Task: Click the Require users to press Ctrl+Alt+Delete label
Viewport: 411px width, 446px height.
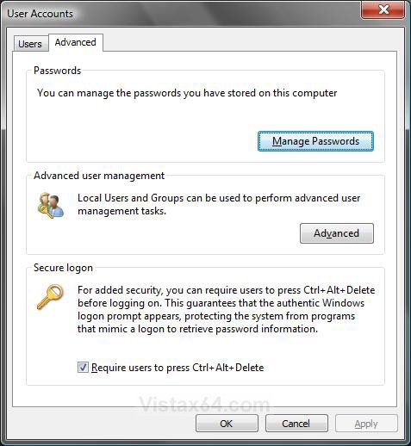Action: pos(177,368)
